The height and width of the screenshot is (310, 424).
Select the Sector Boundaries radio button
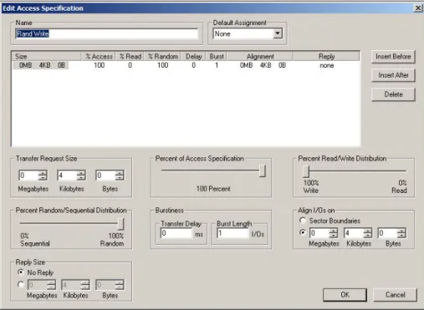click(x=303, y=221)
